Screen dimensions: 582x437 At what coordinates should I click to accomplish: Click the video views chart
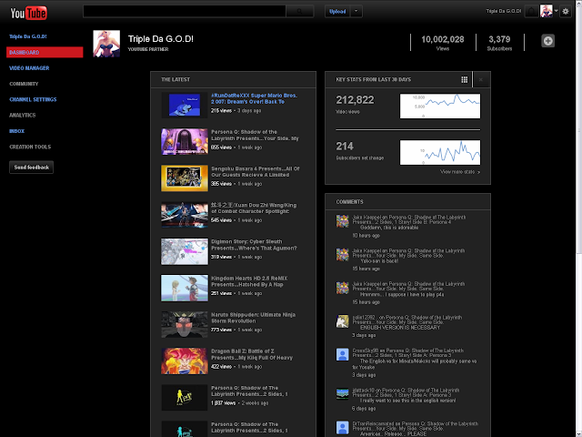[440, 107]
